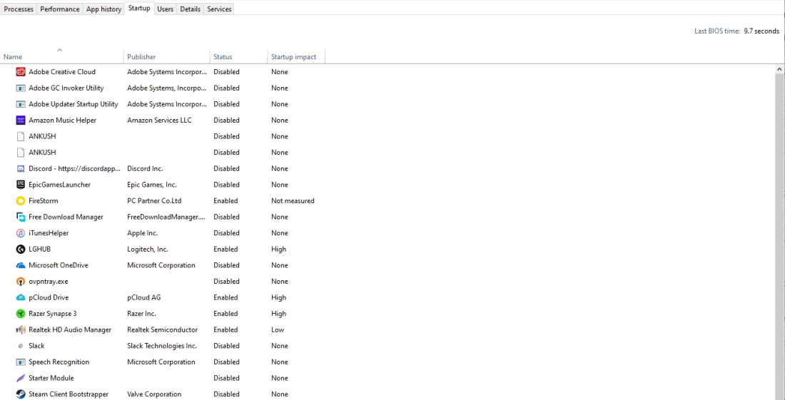This screenshot has height=400, width=785.
Task: Select the EpicGamesLauncher icon
Action: pos(21,185)
